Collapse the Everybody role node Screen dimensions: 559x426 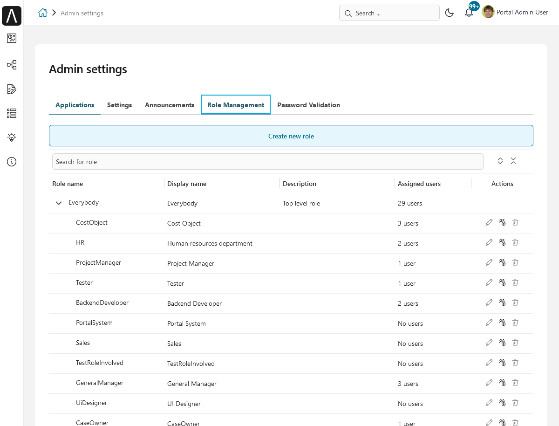59,203
